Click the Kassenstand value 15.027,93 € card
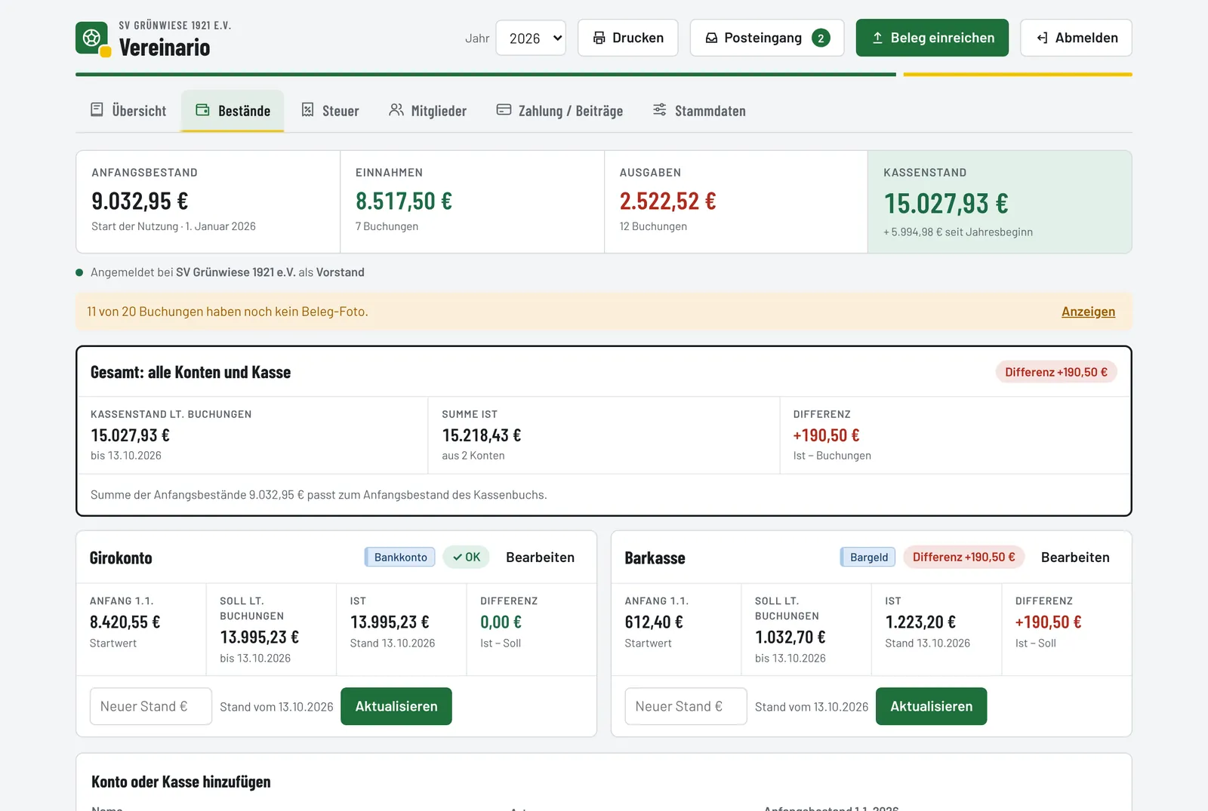Viewport: 1208px width, 811px height. point(1000,202)
